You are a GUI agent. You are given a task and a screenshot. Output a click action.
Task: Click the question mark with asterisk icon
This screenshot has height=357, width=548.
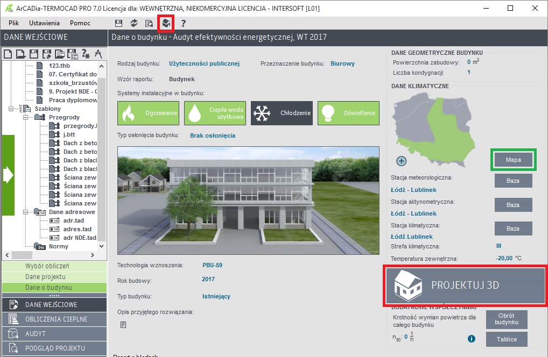pos(86,54)
